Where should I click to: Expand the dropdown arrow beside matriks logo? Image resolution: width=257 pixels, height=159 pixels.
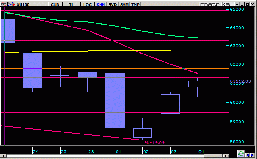click(x=237, y=4)
